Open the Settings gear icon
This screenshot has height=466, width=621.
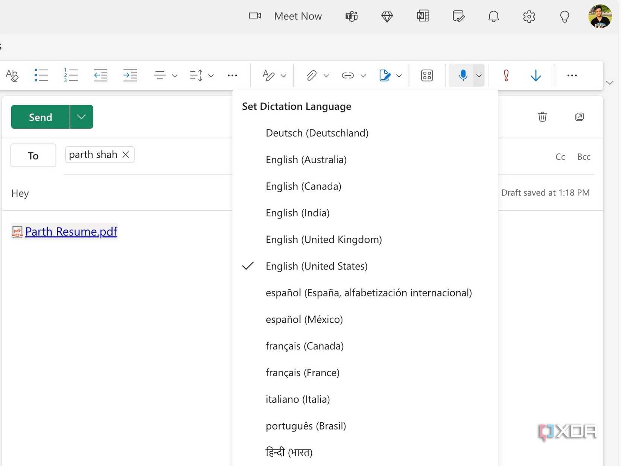click(x=529, y=17)
